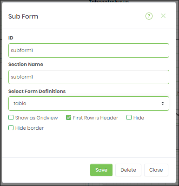Uncheck First Row is Header
Viewport: 179px width, 186px height.
(68, 118)
